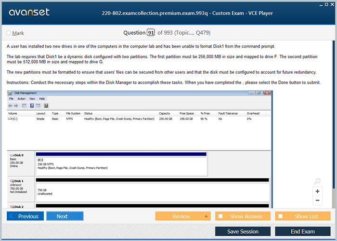Click the Disk Management title bar icon
Viewport: 337px width, 241px height.
coord(10,93)
